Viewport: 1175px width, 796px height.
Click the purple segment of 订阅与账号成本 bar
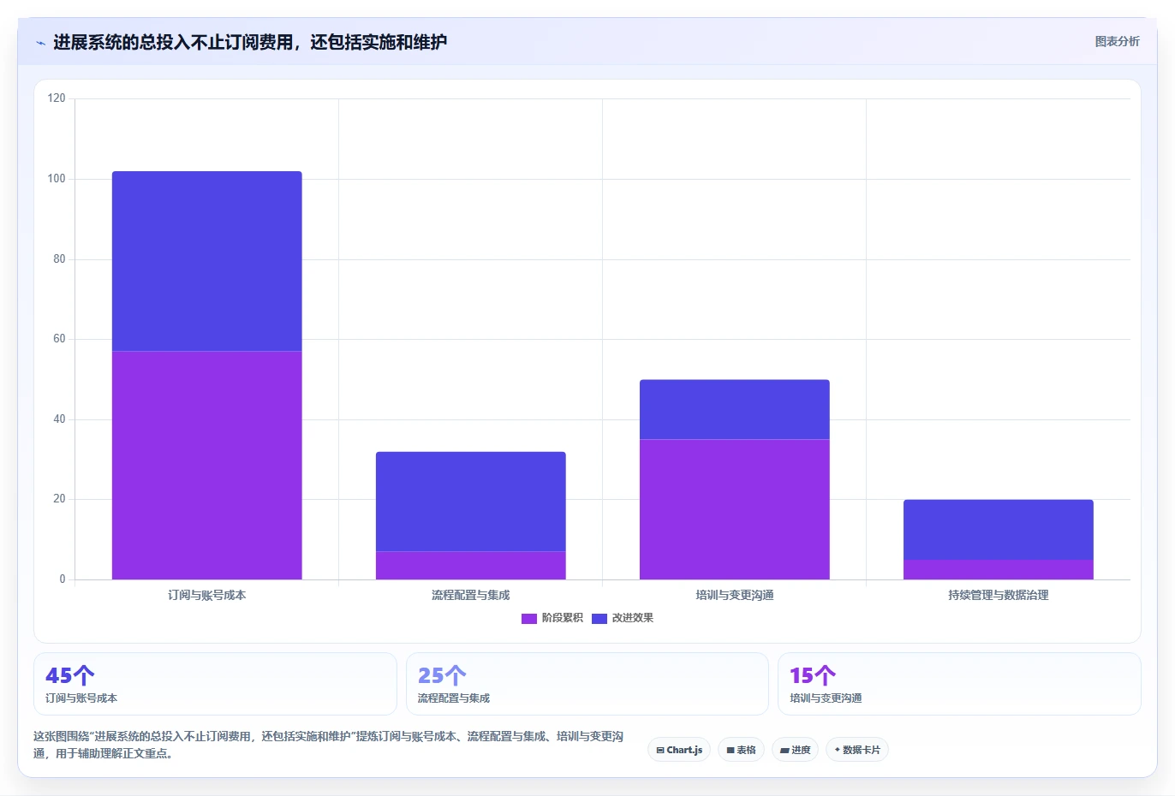tap(207, 466)
